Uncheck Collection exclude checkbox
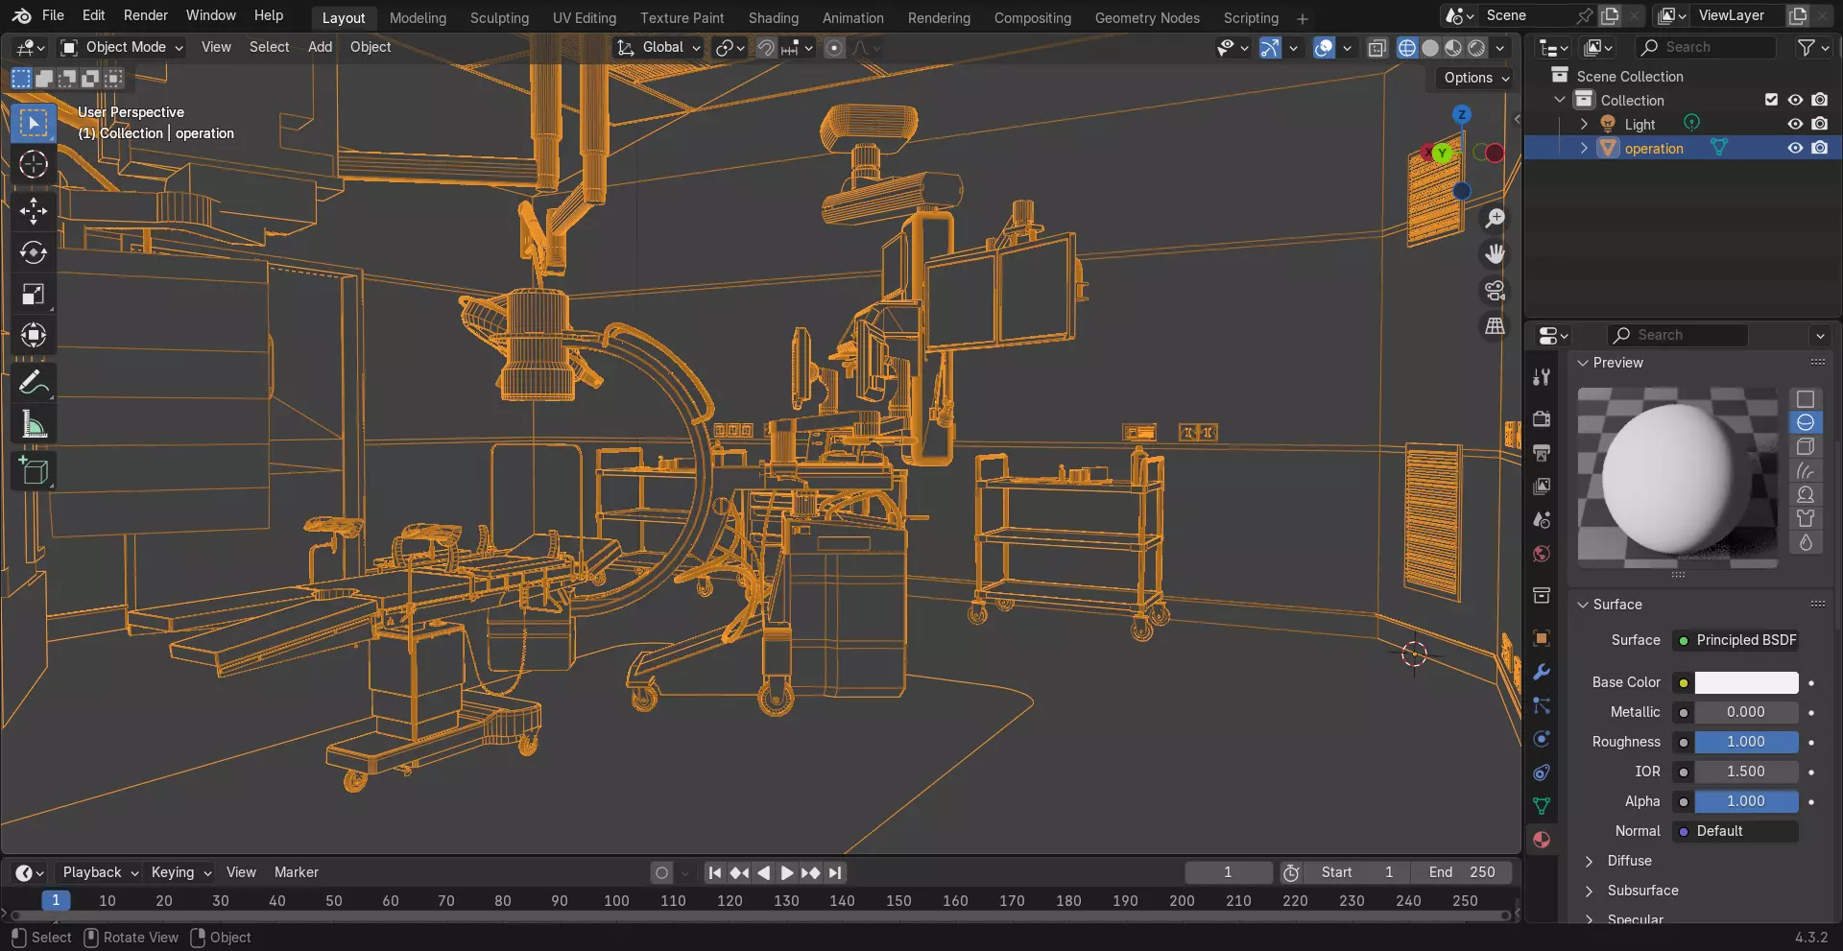Viewport: 1843px width, 951px height. tap(1771, 100)
